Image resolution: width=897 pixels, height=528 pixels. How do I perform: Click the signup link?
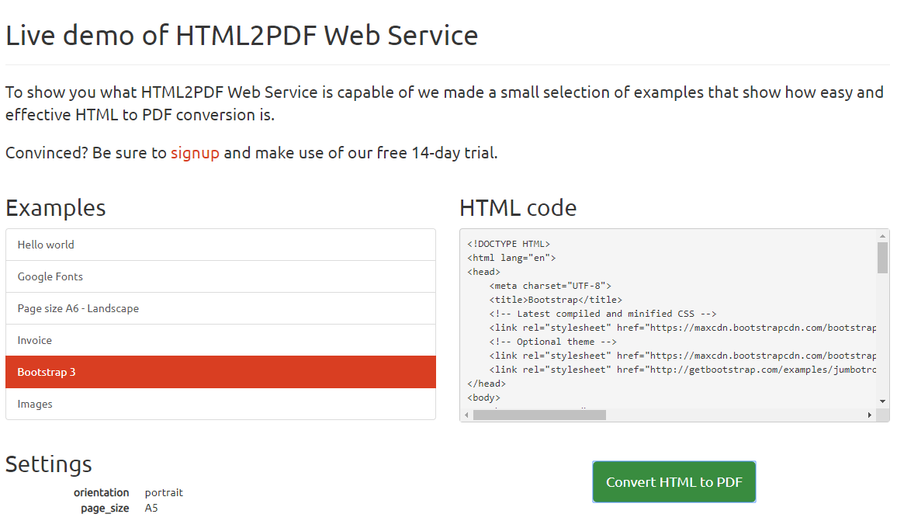tap(194, 153)
